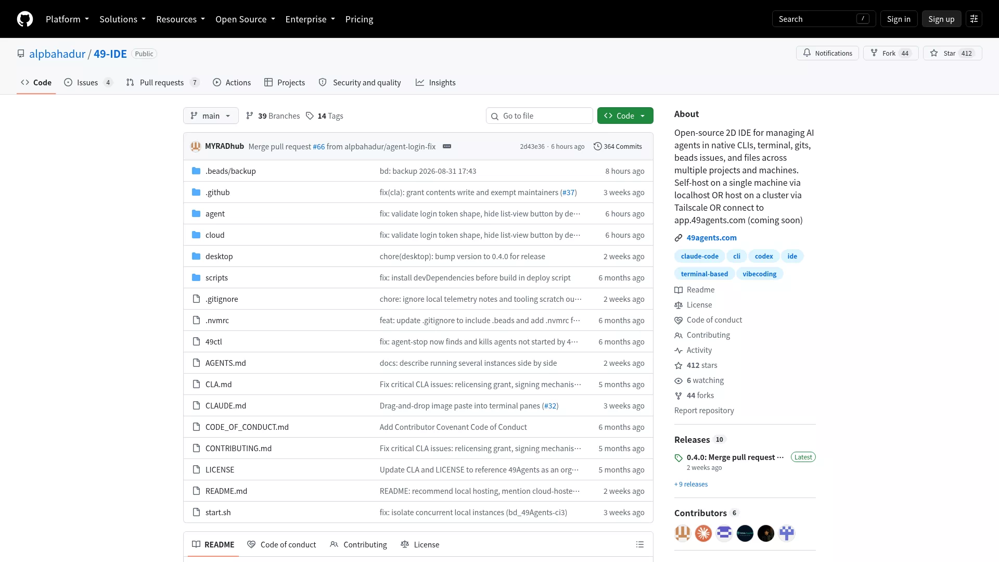The width and height of the screenshot is (999, 562).
Task: Click the tag icon beside 14 Tags
Action: [x=310, y=116]
